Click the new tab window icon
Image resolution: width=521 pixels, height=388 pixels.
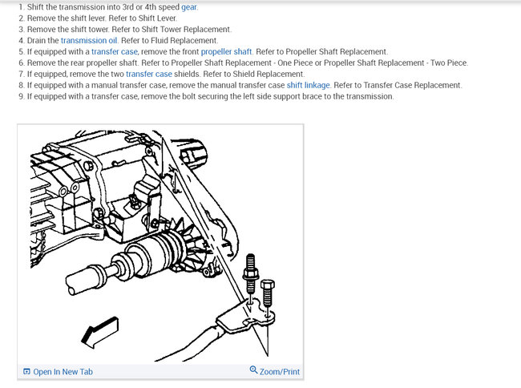(x=26, y=371)
